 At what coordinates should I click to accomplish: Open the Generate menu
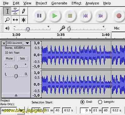point(59,3)
